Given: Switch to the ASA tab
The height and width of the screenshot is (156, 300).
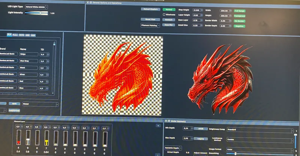Looking at the screenshot, I should (33, 35).
